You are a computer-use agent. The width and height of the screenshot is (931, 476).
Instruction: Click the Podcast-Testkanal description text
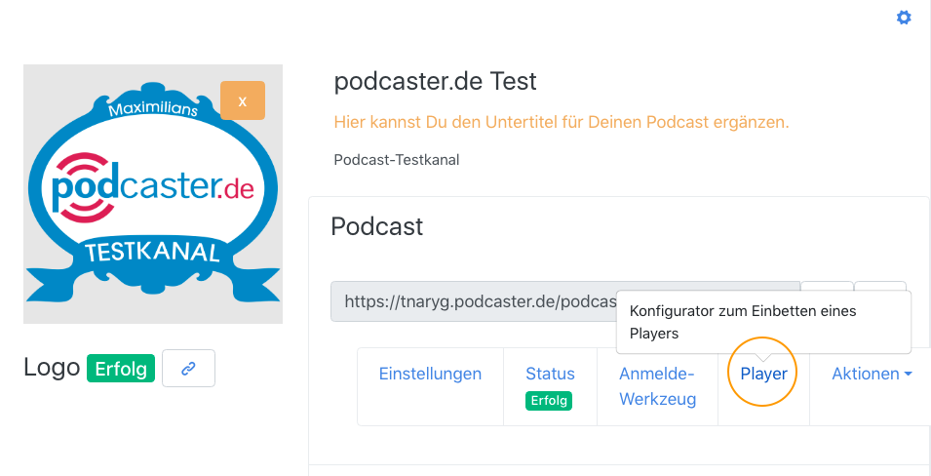397,160
